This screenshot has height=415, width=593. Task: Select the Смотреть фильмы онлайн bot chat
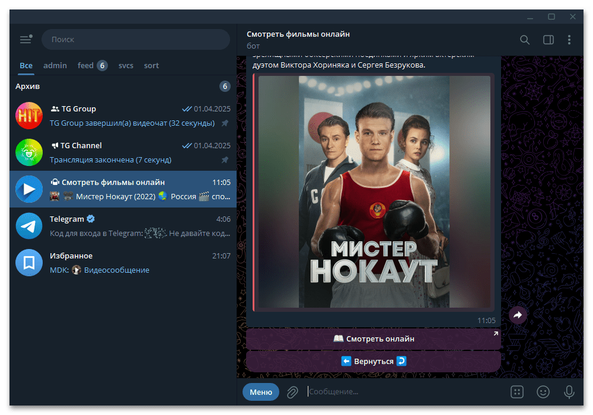click(123, 189)
